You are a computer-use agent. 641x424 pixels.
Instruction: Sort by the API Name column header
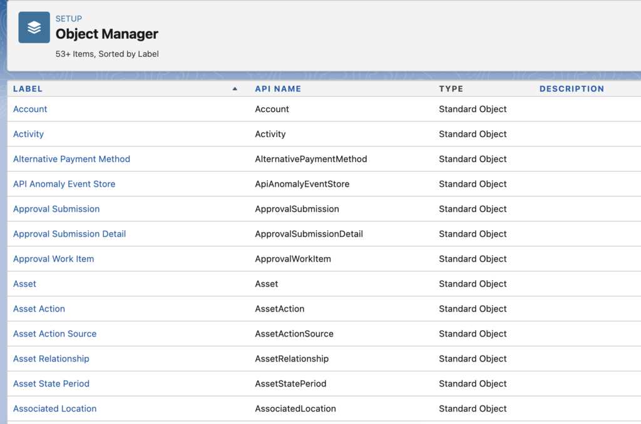[x=278, y=89]
